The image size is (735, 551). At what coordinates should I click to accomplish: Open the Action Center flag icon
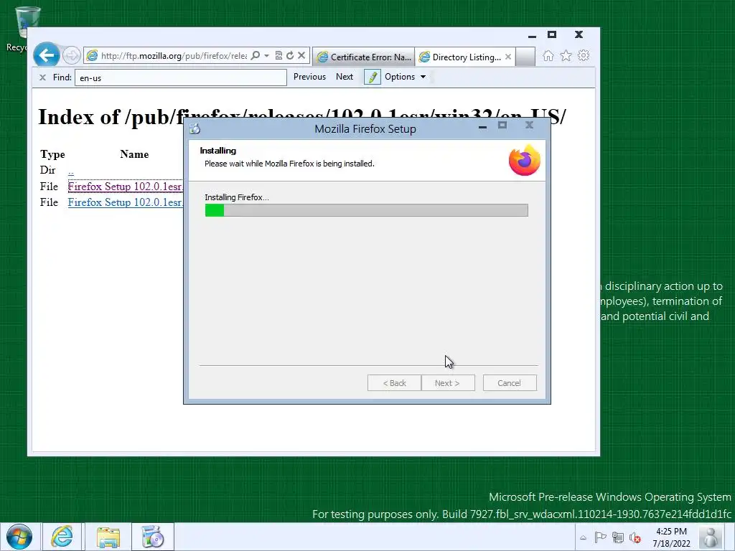[600, 537]
